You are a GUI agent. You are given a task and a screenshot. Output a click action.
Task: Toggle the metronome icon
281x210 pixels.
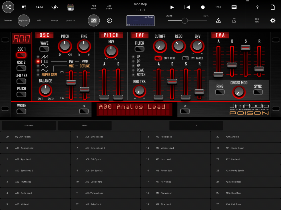234,20
